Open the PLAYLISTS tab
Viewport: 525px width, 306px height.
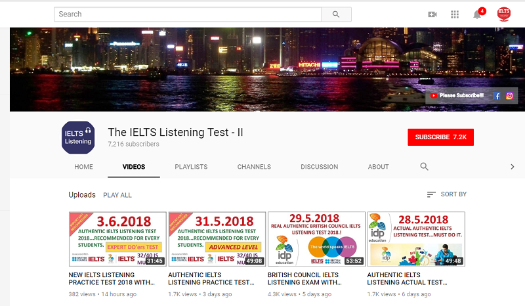(x=191, y=167)
